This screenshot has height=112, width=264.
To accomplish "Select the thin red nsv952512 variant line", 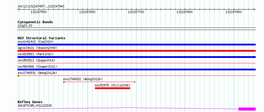I will click(136, 63).
